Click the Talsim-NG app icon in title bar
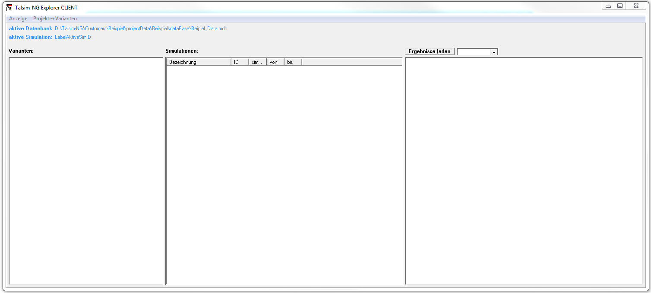The image size is (651, 293). click(x=9, y=7)
